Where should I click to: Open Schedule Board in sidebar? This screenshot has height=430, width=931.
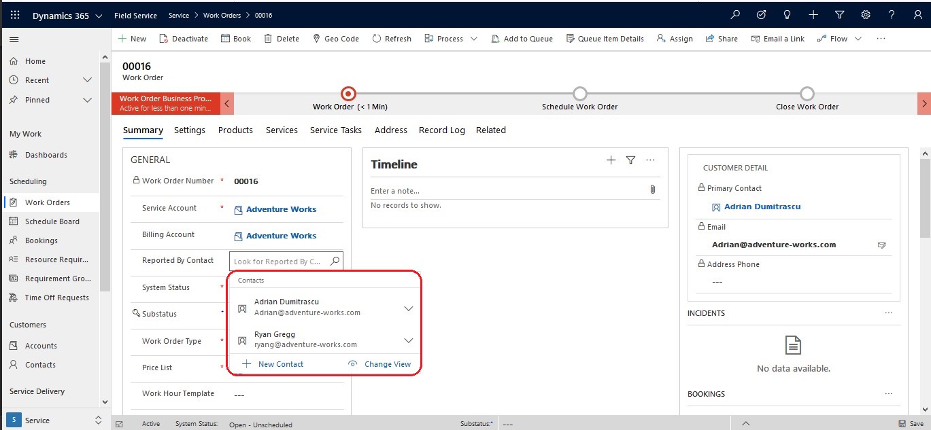[51, 221]
